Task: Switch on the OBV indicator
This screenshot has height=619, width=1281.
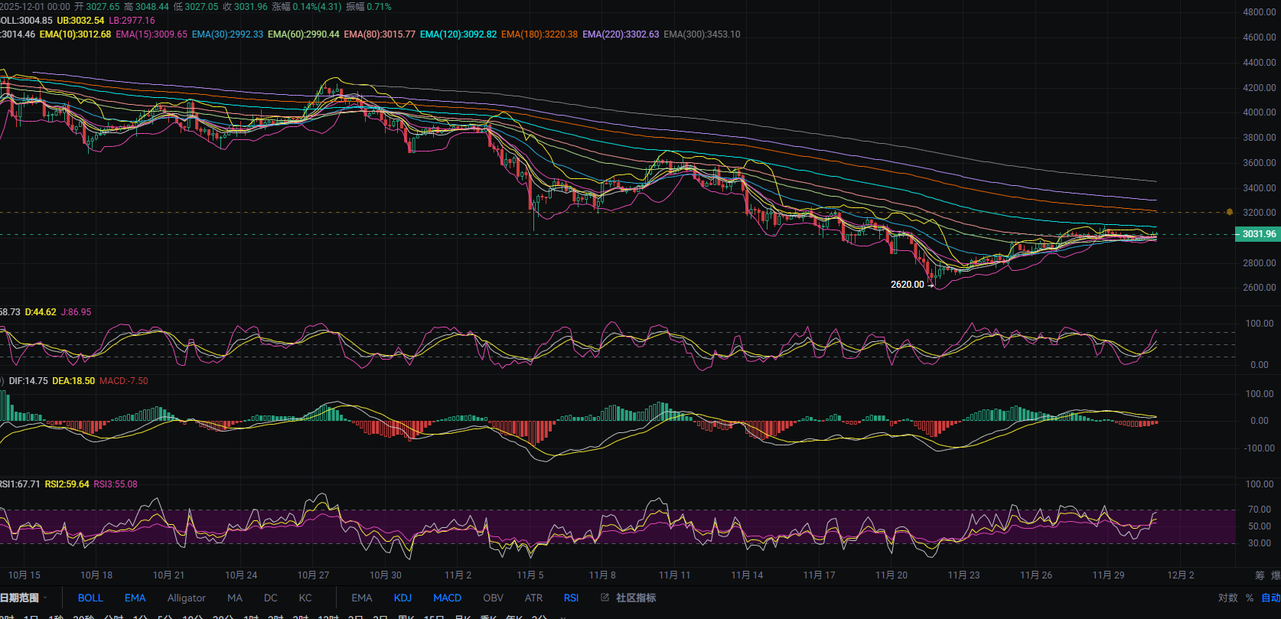Action: pos(493,598)
